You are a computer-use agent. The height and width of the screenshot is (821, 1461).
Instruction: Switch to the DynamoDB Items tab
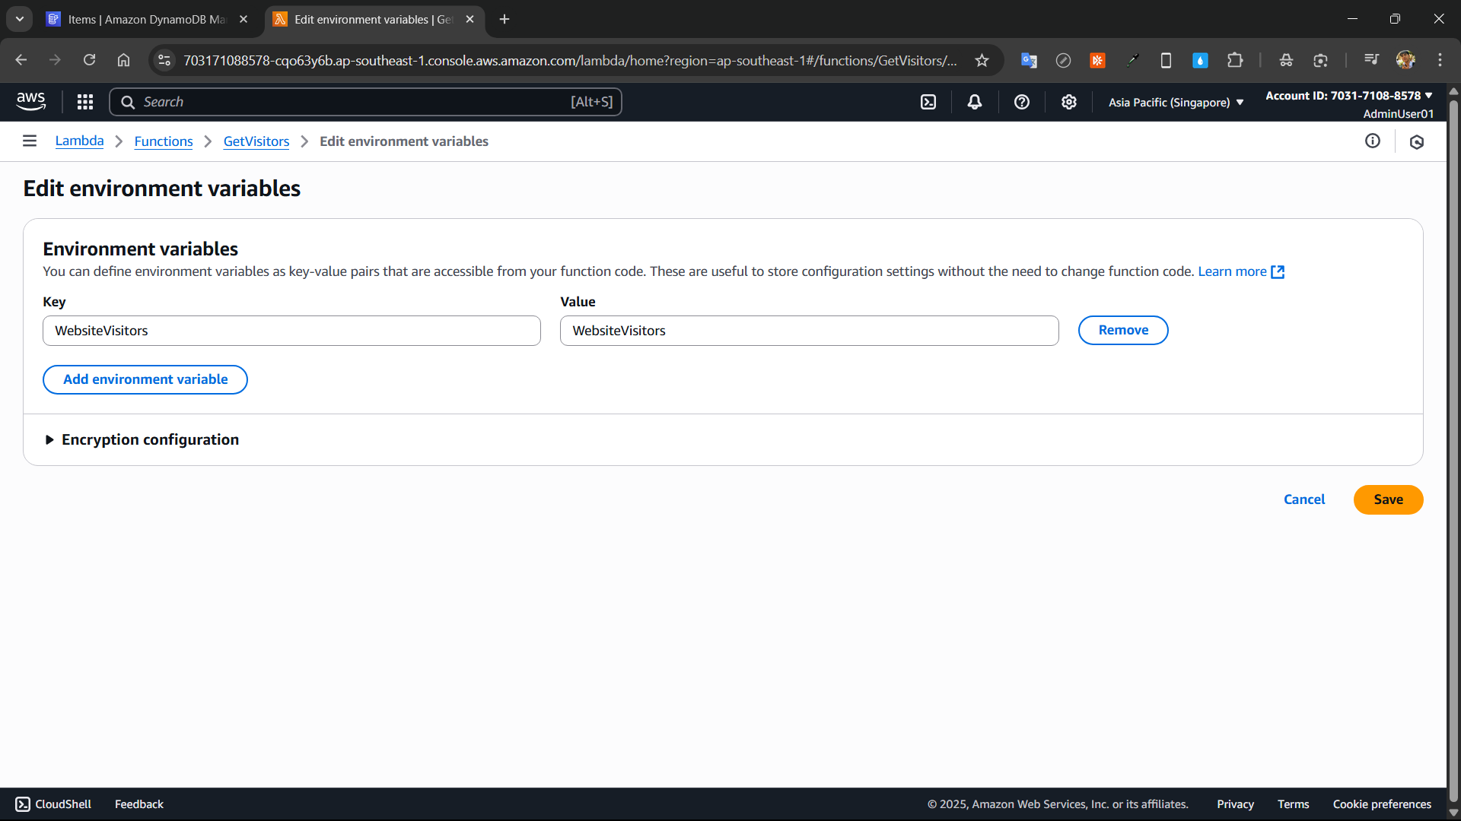146,19
